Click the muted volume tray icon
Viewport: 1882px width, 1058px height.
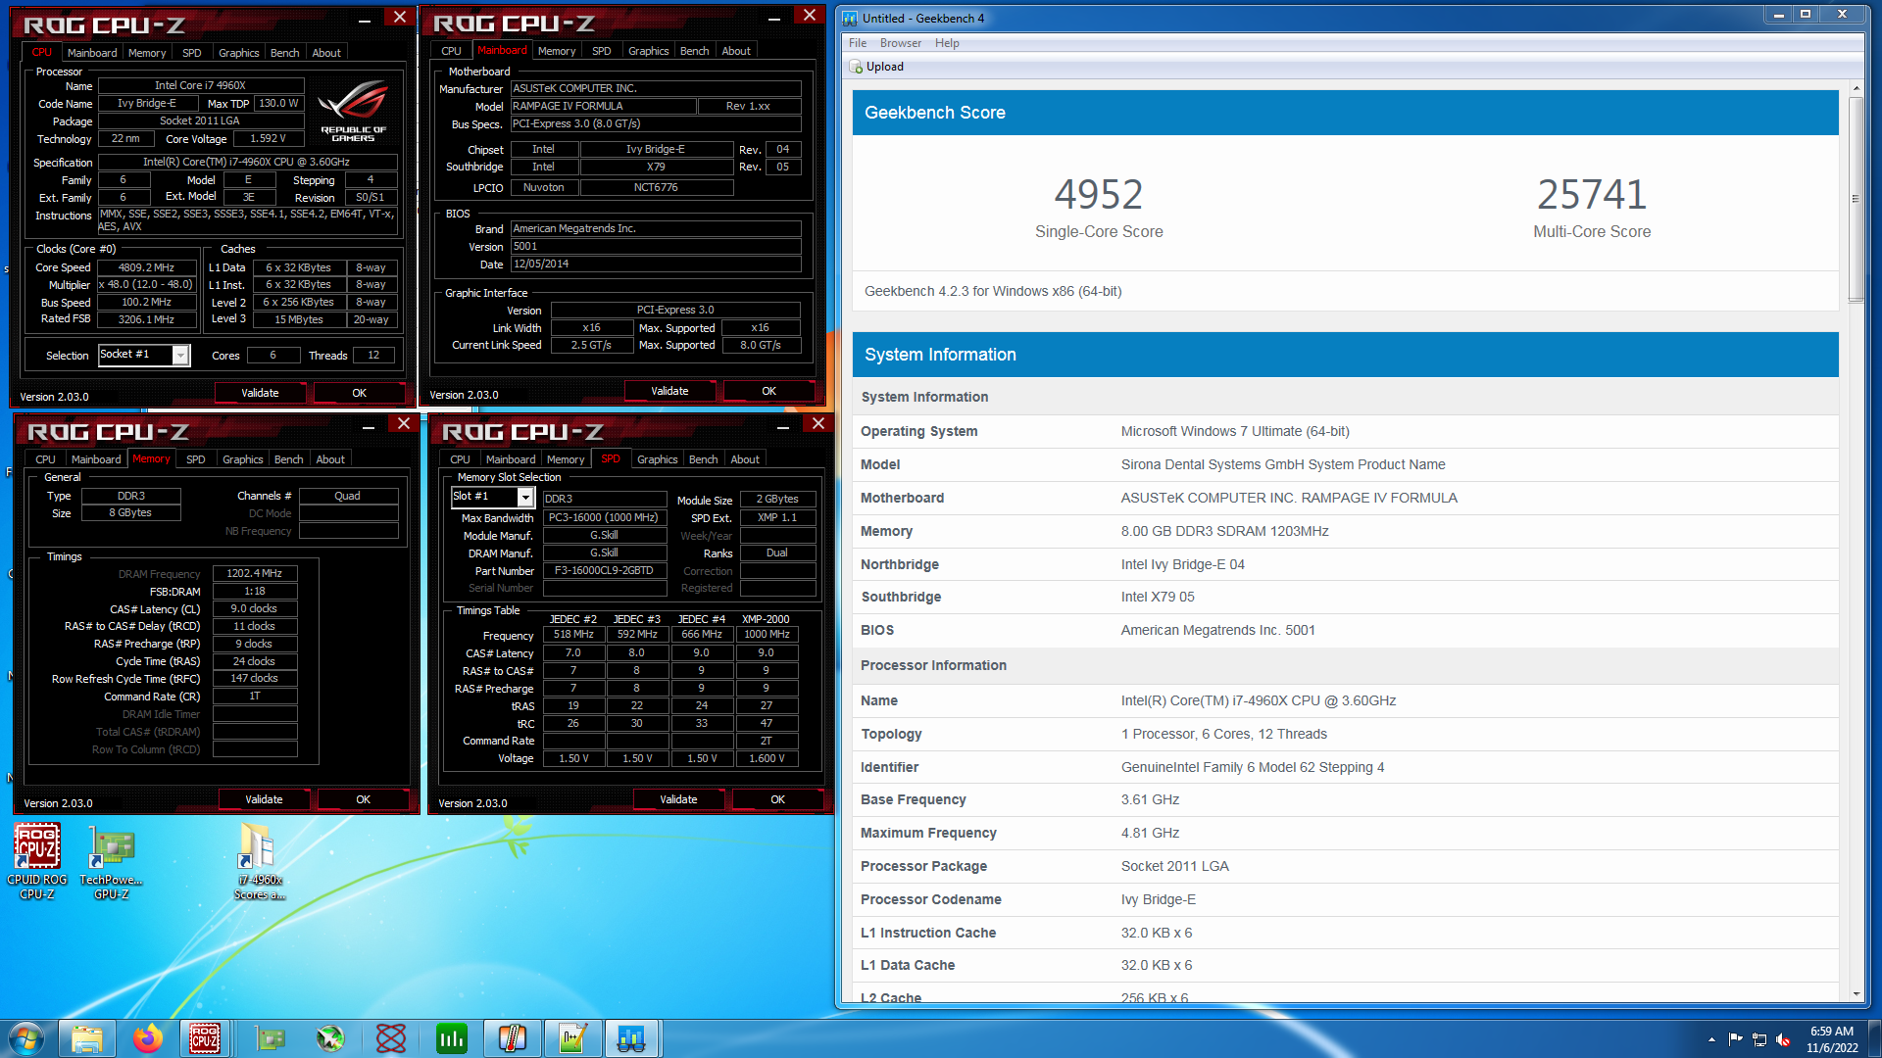(1783, 1039)
